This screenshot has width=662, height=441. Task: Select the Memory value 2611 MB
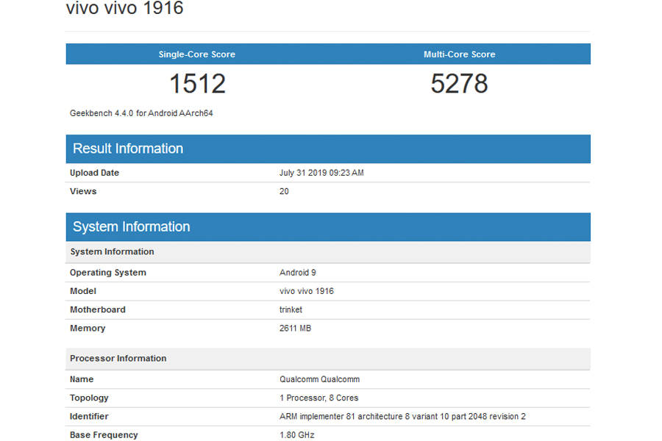[x=296, y=328]
